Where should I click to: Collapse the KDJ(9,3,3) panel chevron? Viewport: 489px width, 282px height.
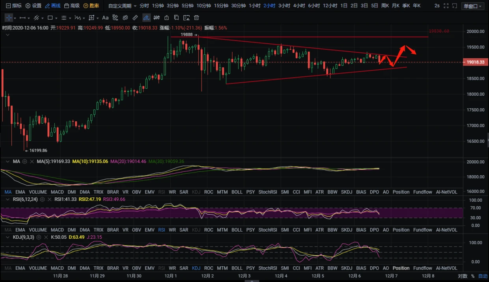(x=7, y=237)
